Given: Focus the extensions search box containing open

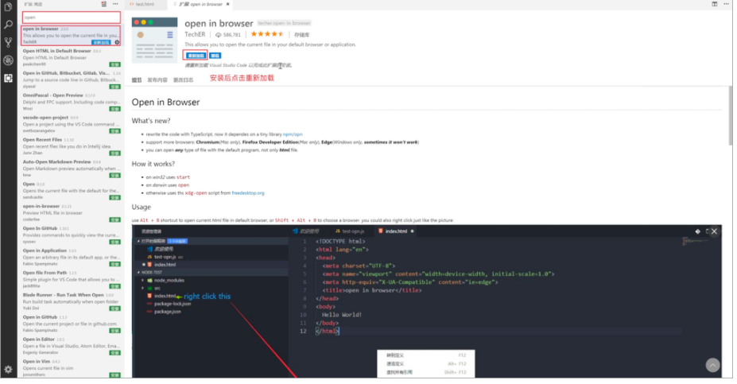Looking at the screenshot, I should (x=72, y=17).
